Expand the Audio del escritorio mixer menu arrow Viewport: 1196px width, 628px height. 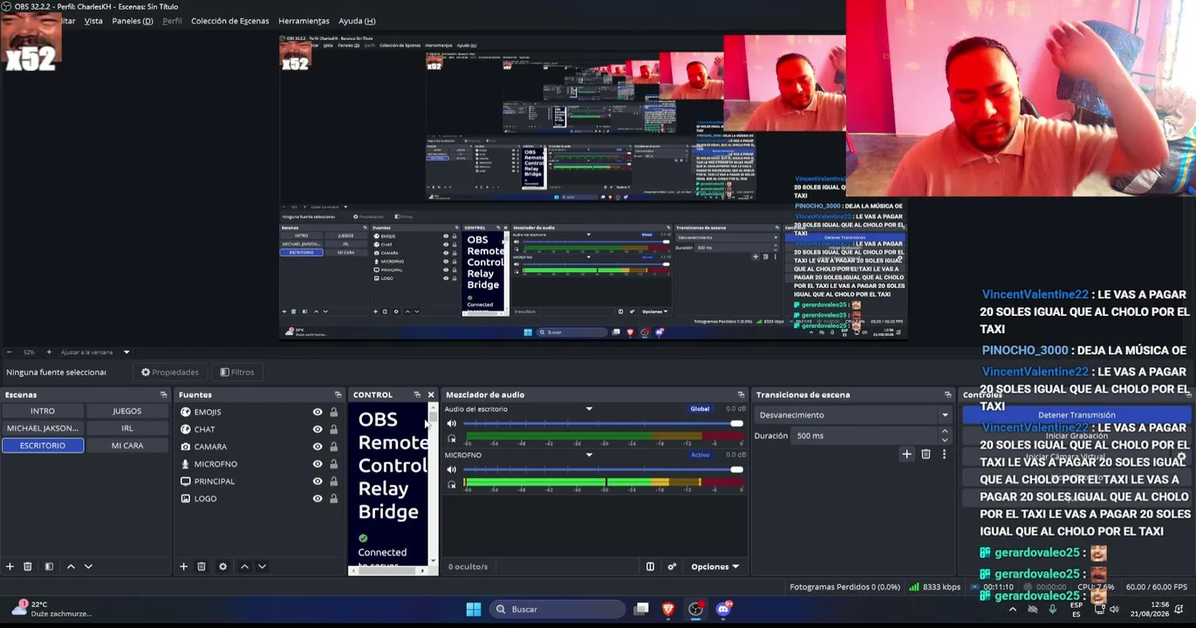click(x=589, y=409)
